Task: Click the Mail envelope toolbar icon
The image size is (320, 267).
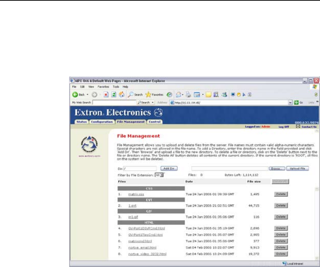Action: point(178,94)
